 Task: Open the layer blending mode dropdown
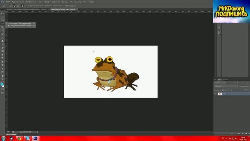click(x=226, y=86)
